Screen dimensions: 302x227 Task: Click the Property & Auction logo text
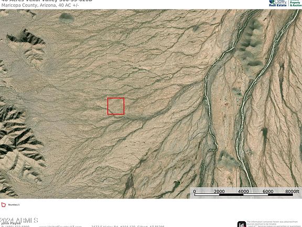pos(296,3)
